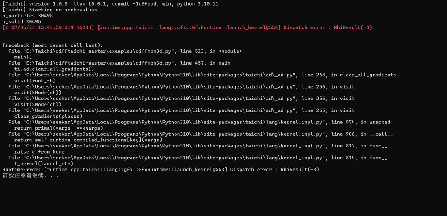Click the n_solid 30495 output line
Image resolution: width=447 pixels, height=216 pixels.
tap(22, 22)
